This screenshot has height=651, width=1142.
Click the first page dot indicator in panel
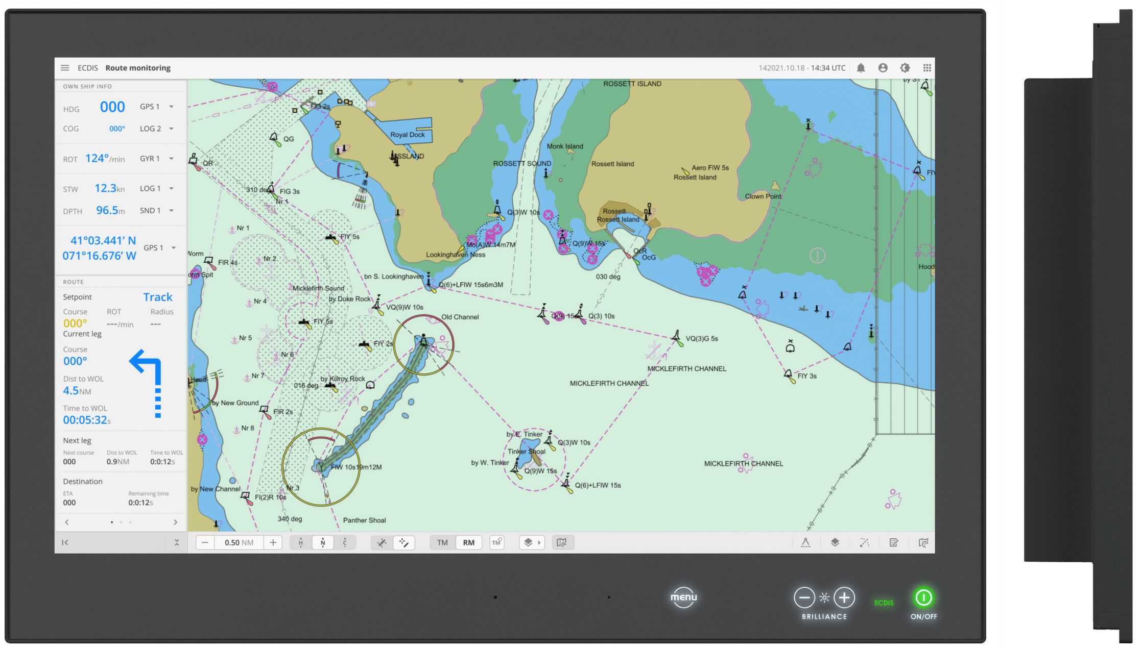[x=112, y=522]
